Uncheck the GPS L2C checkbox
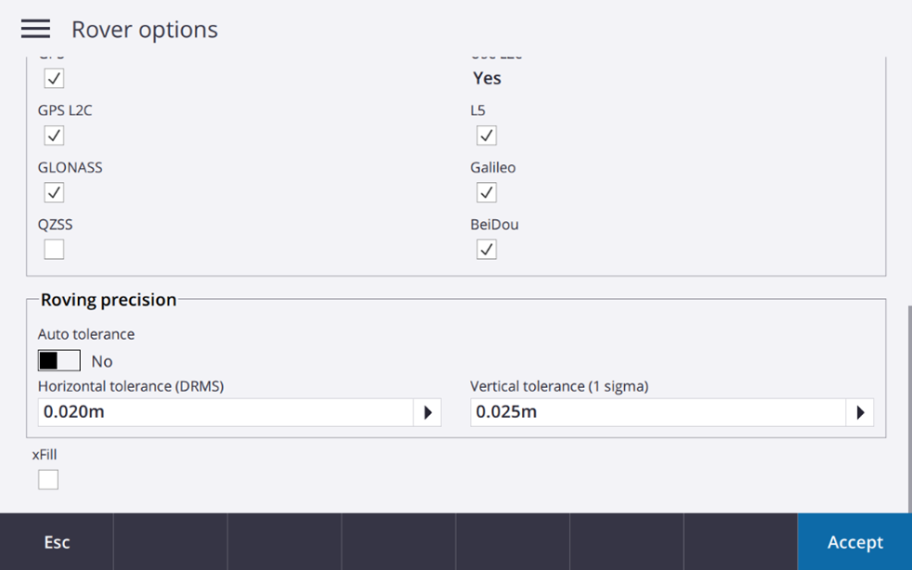Screen dimensions: 912x570 click(x=54, y=136)
